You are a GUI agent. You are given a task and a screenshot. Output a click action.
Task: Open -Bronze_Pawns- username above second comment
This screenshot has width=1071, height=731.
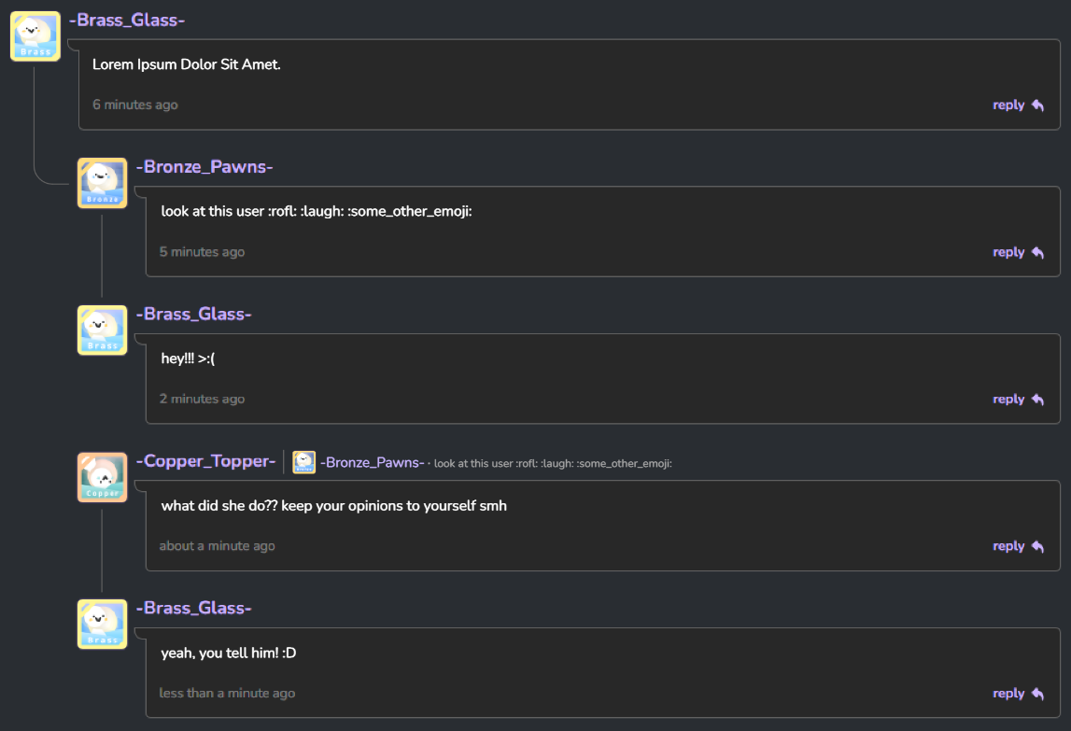(204, 167)
